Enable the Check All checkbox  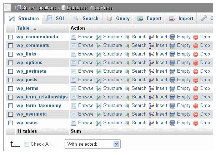[x=27, y=144]
